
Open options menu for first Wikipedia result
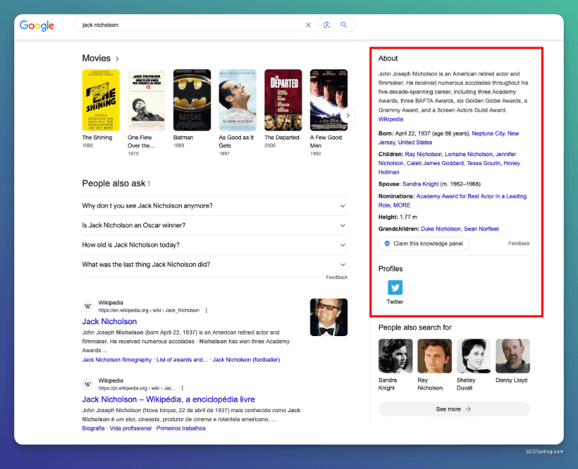tap(206, 310)
